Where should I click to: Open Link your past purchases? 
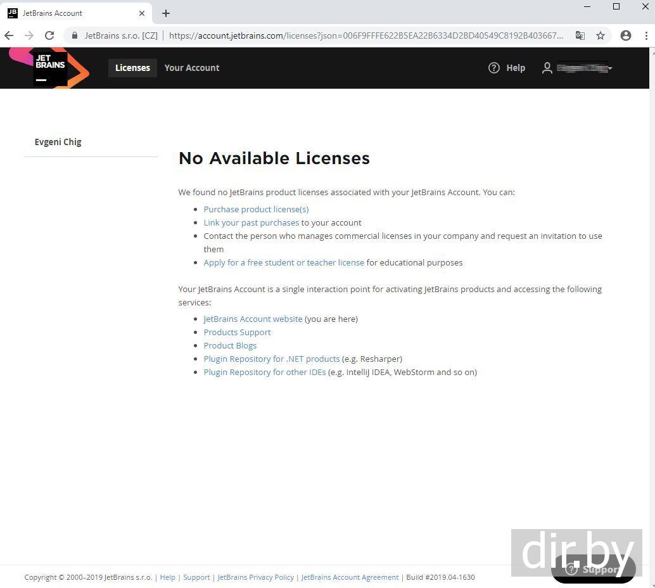click(251, 222)
